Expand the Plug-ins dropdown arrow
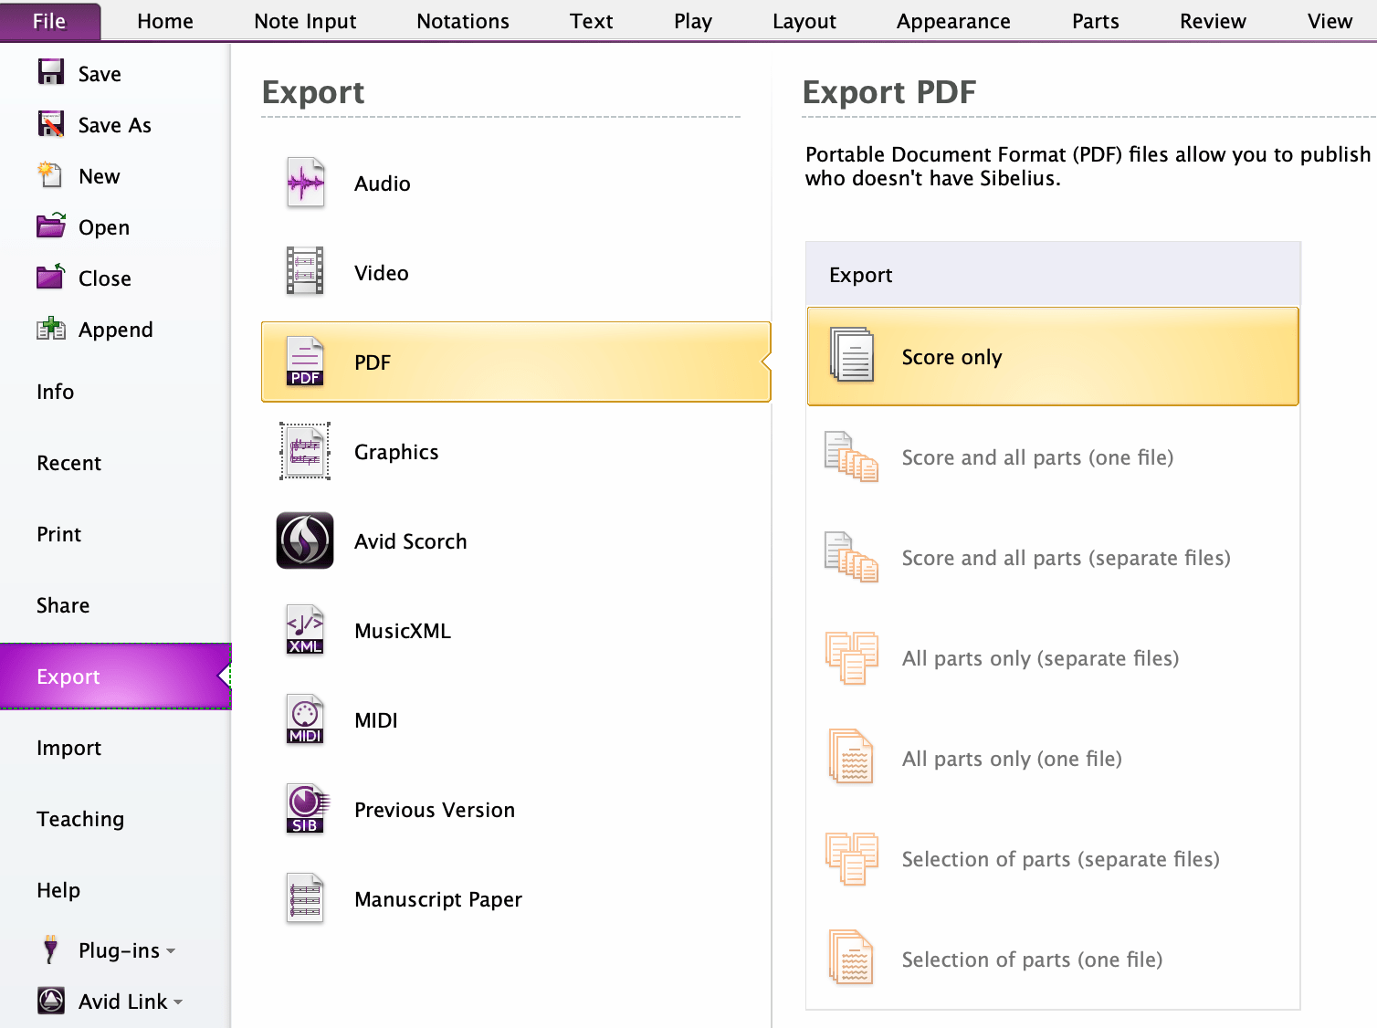 tap(171, 951)
